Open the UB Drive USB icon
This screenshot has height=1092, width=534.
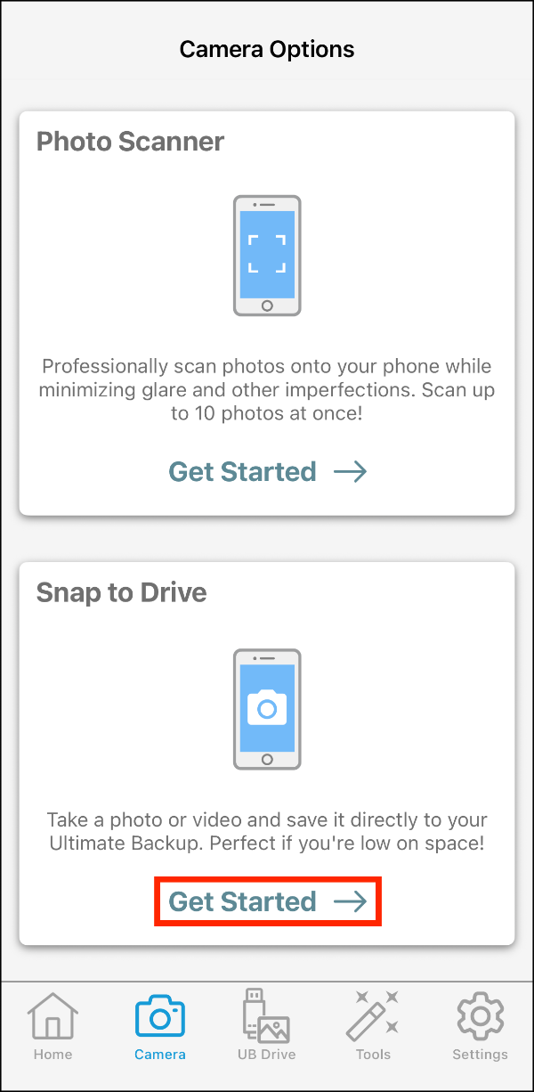click(x=266, y=1015)
